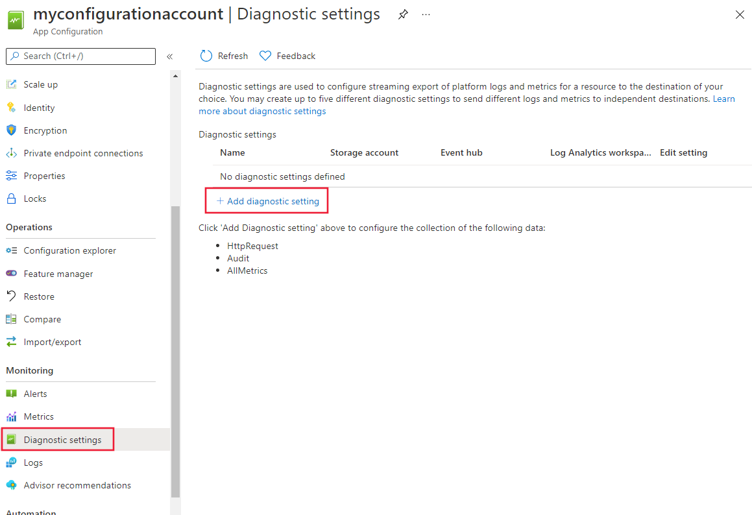752x515 pixels.
Task: Open Identity settings via its key icon
Action: tap(12, 107)
